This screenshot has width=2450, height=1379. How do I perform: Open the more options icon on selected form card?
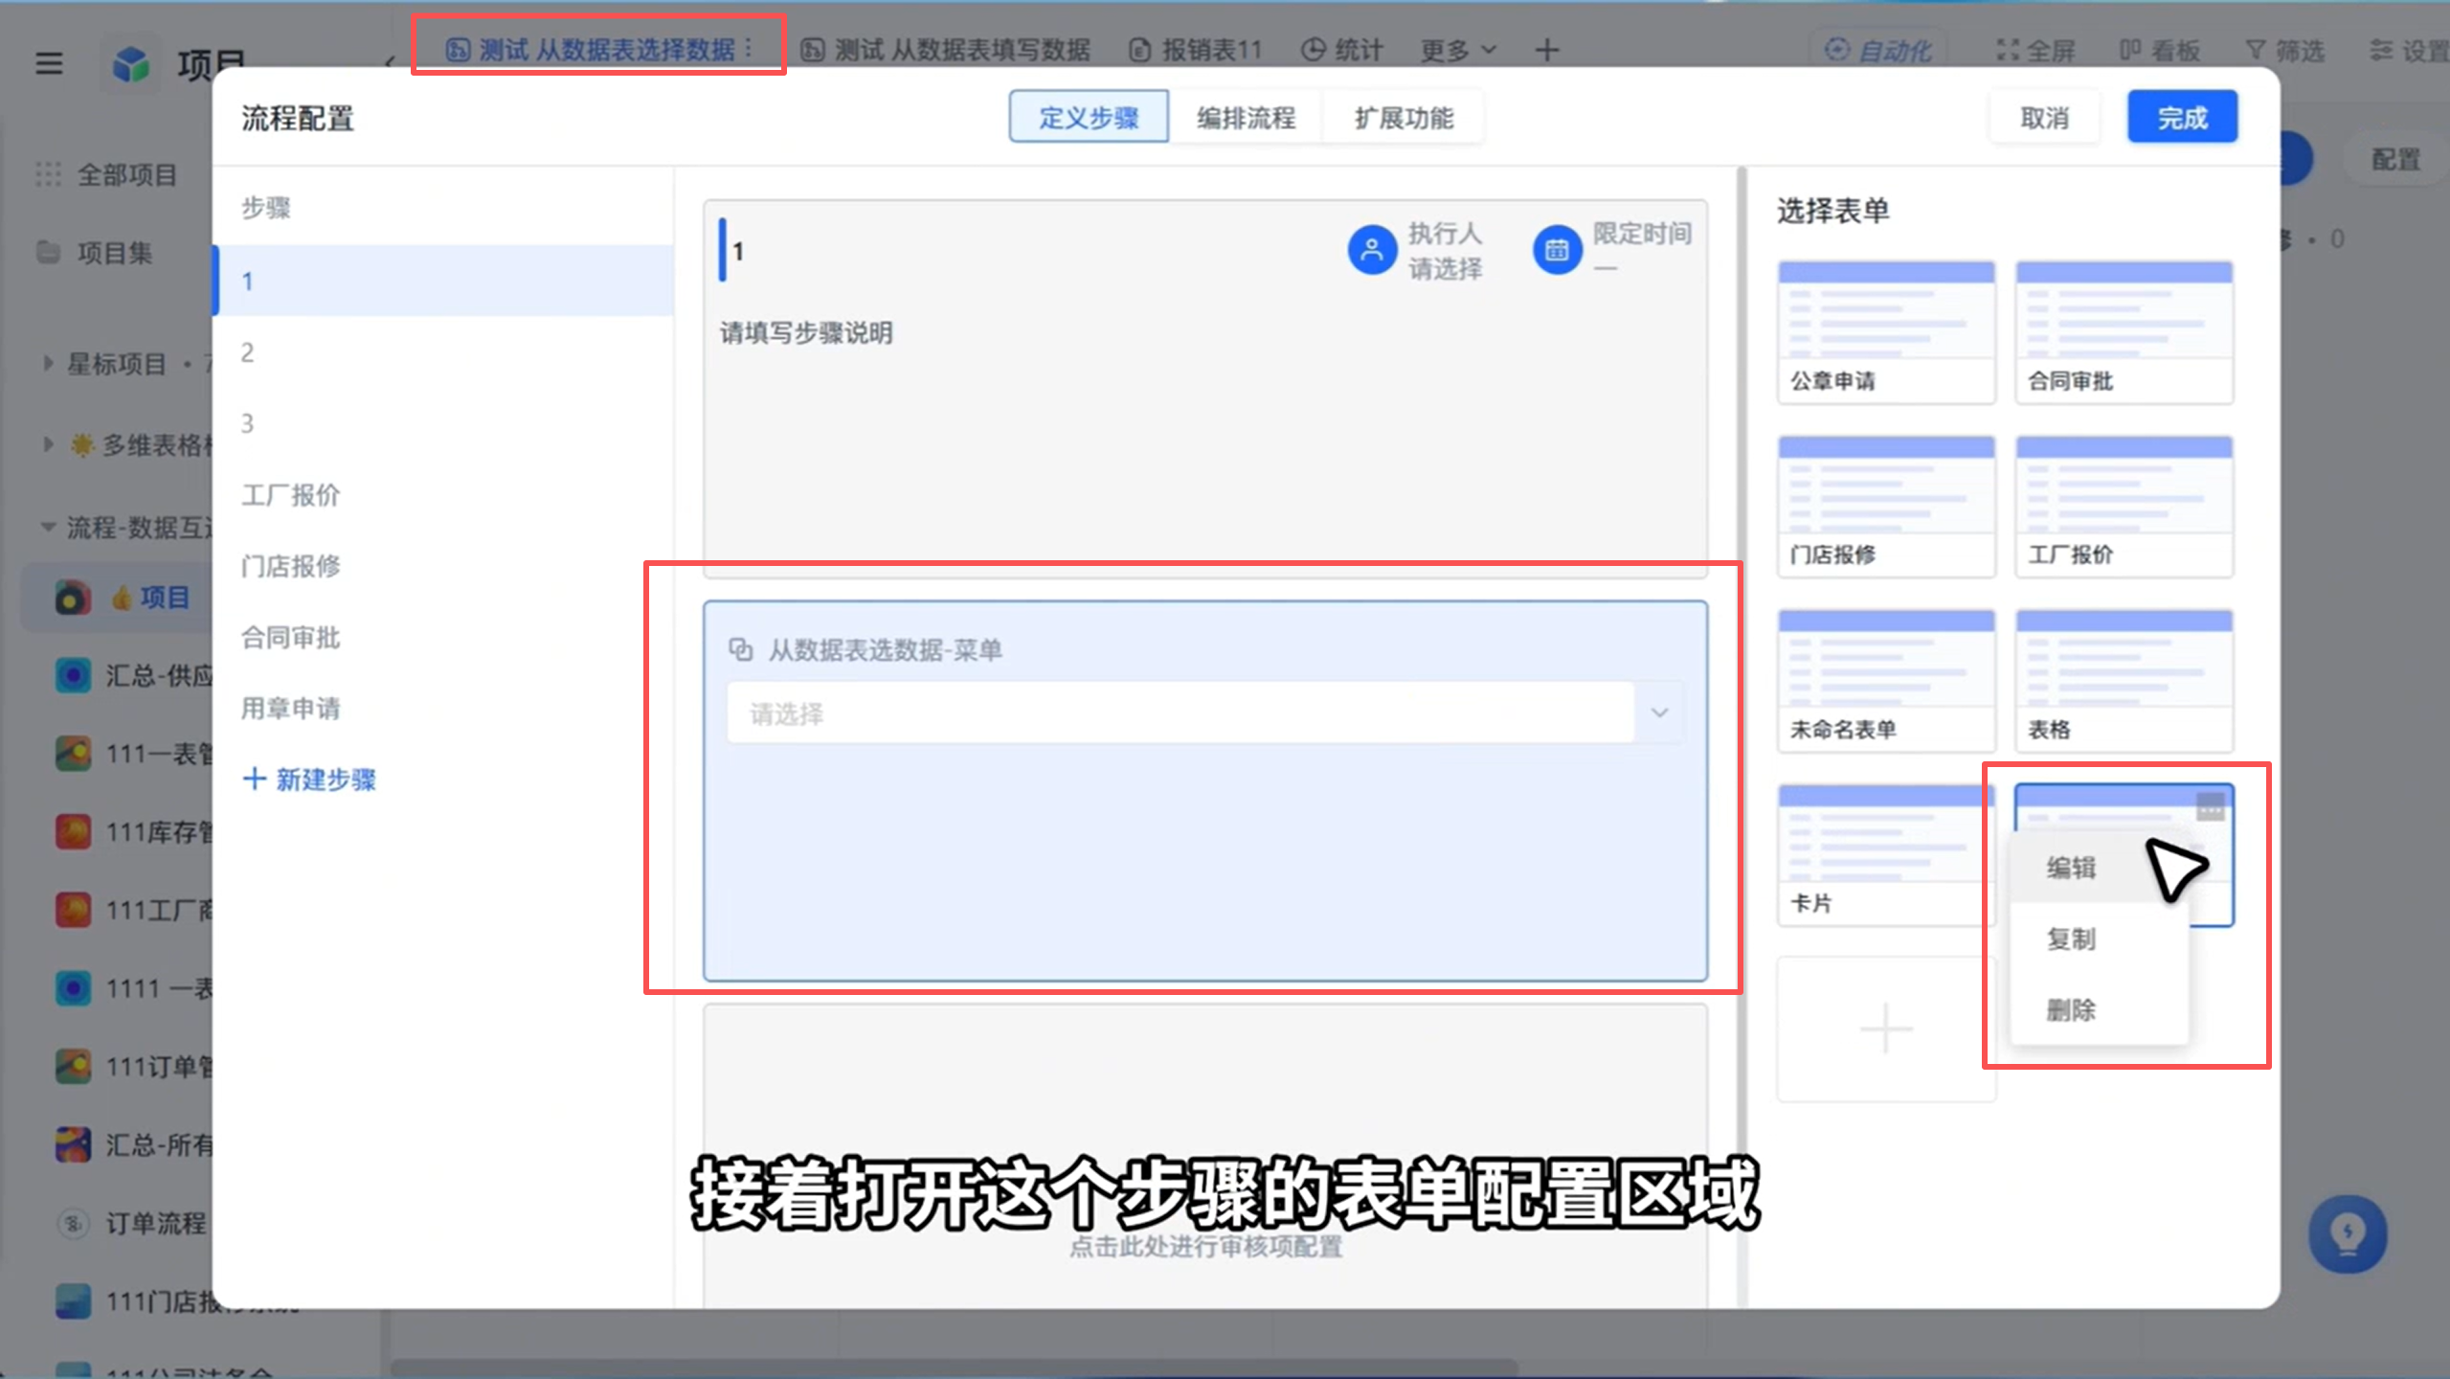(x=2210, y=807)
